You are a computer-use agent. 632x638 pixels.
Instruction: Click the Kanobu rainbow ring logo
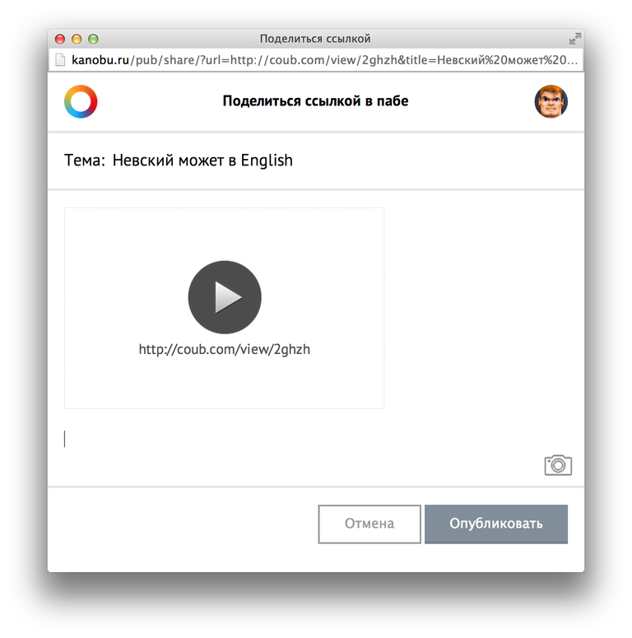pyautogui.click(x=81, y=101)
